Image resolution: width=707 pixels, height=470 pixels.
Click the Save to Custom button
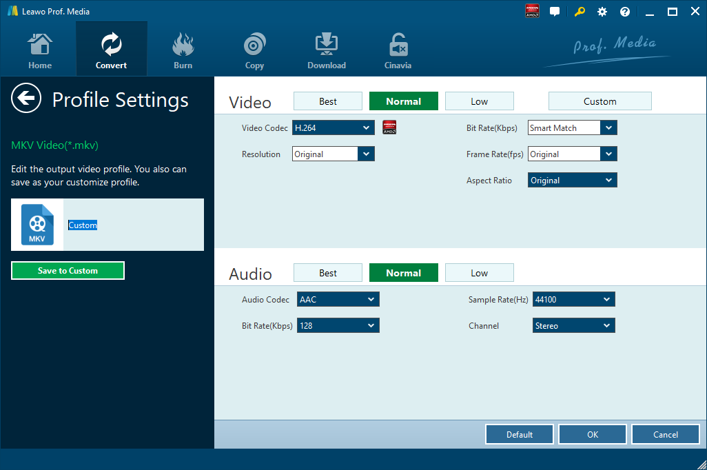(68, 271)
